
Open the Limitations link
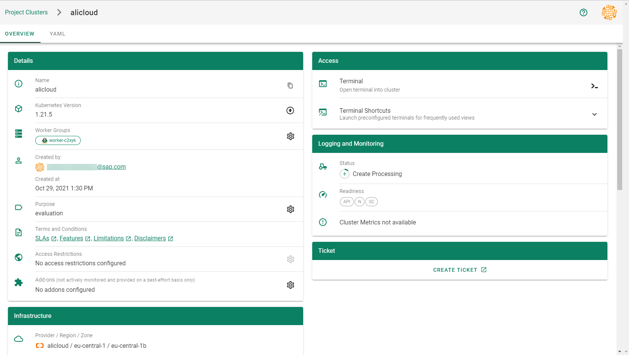click(x=109, y=238)
